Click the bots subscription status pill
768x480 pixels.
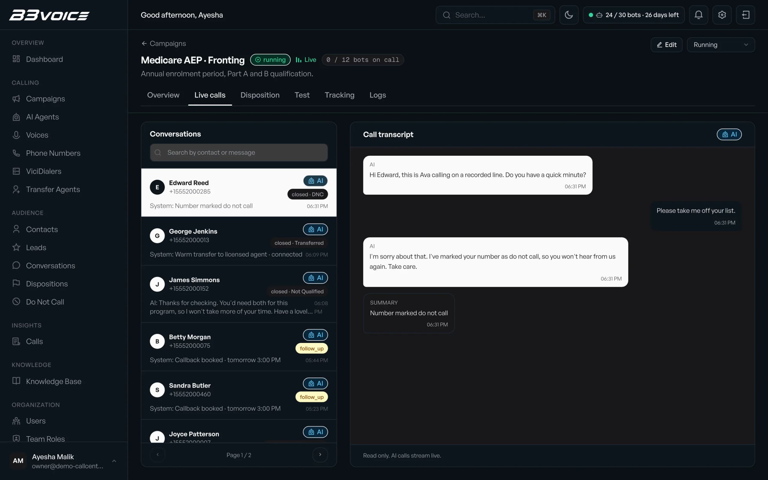(633, 15)
